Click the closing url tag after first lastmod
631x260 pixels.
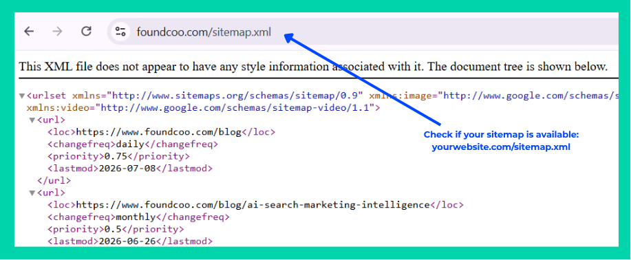(x=54, y=180)
